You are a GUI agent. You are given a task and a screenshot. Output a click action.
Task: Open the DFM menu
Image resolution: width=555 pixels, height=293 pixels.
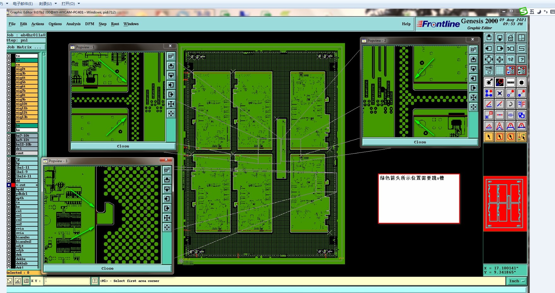coord(90,24)
